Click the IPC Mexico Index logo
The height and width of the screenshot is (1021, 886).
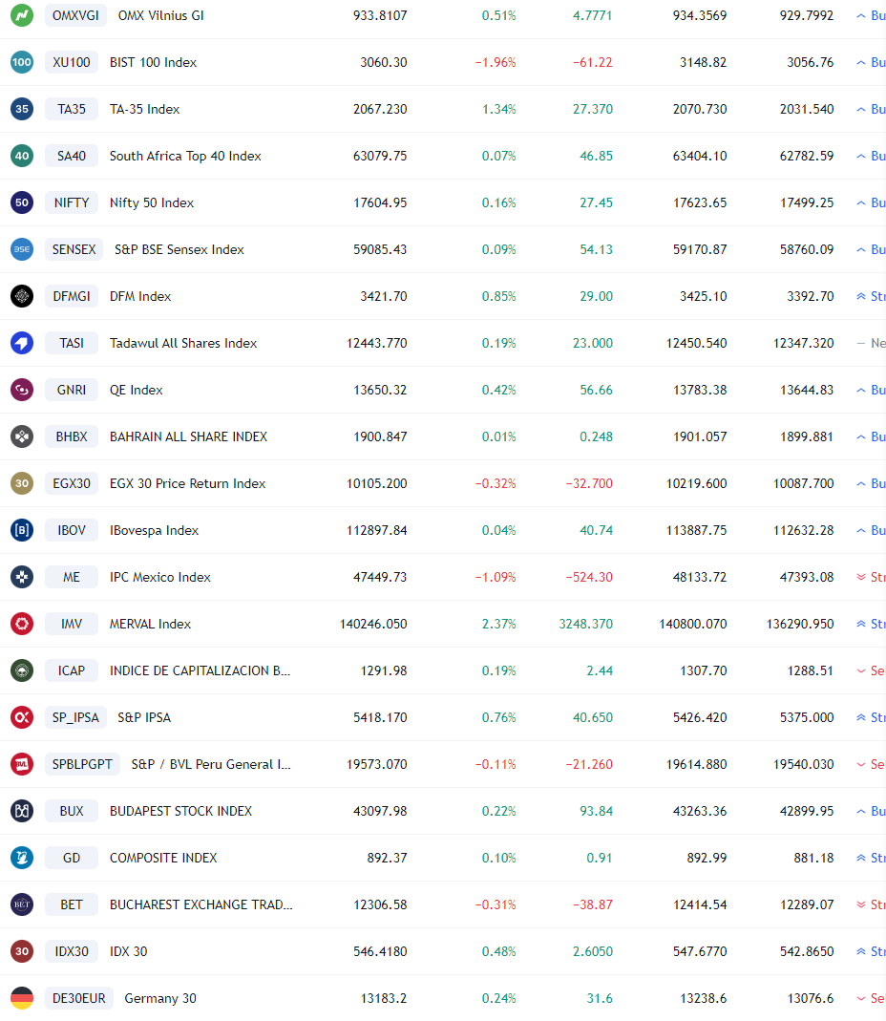pos(22,578)
